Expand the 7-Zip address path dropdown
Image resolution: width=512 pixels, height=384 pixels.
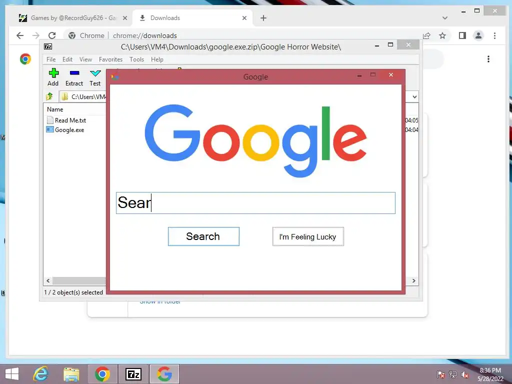414,96
